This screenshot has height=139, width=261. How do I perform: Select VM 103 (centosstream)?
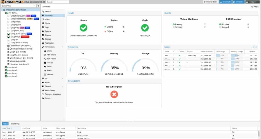click(18, 19)
